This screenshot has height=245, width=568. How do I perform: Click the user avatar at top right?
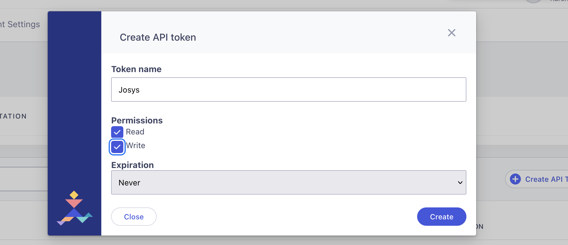pyautogui.click(x=533, y=1)
